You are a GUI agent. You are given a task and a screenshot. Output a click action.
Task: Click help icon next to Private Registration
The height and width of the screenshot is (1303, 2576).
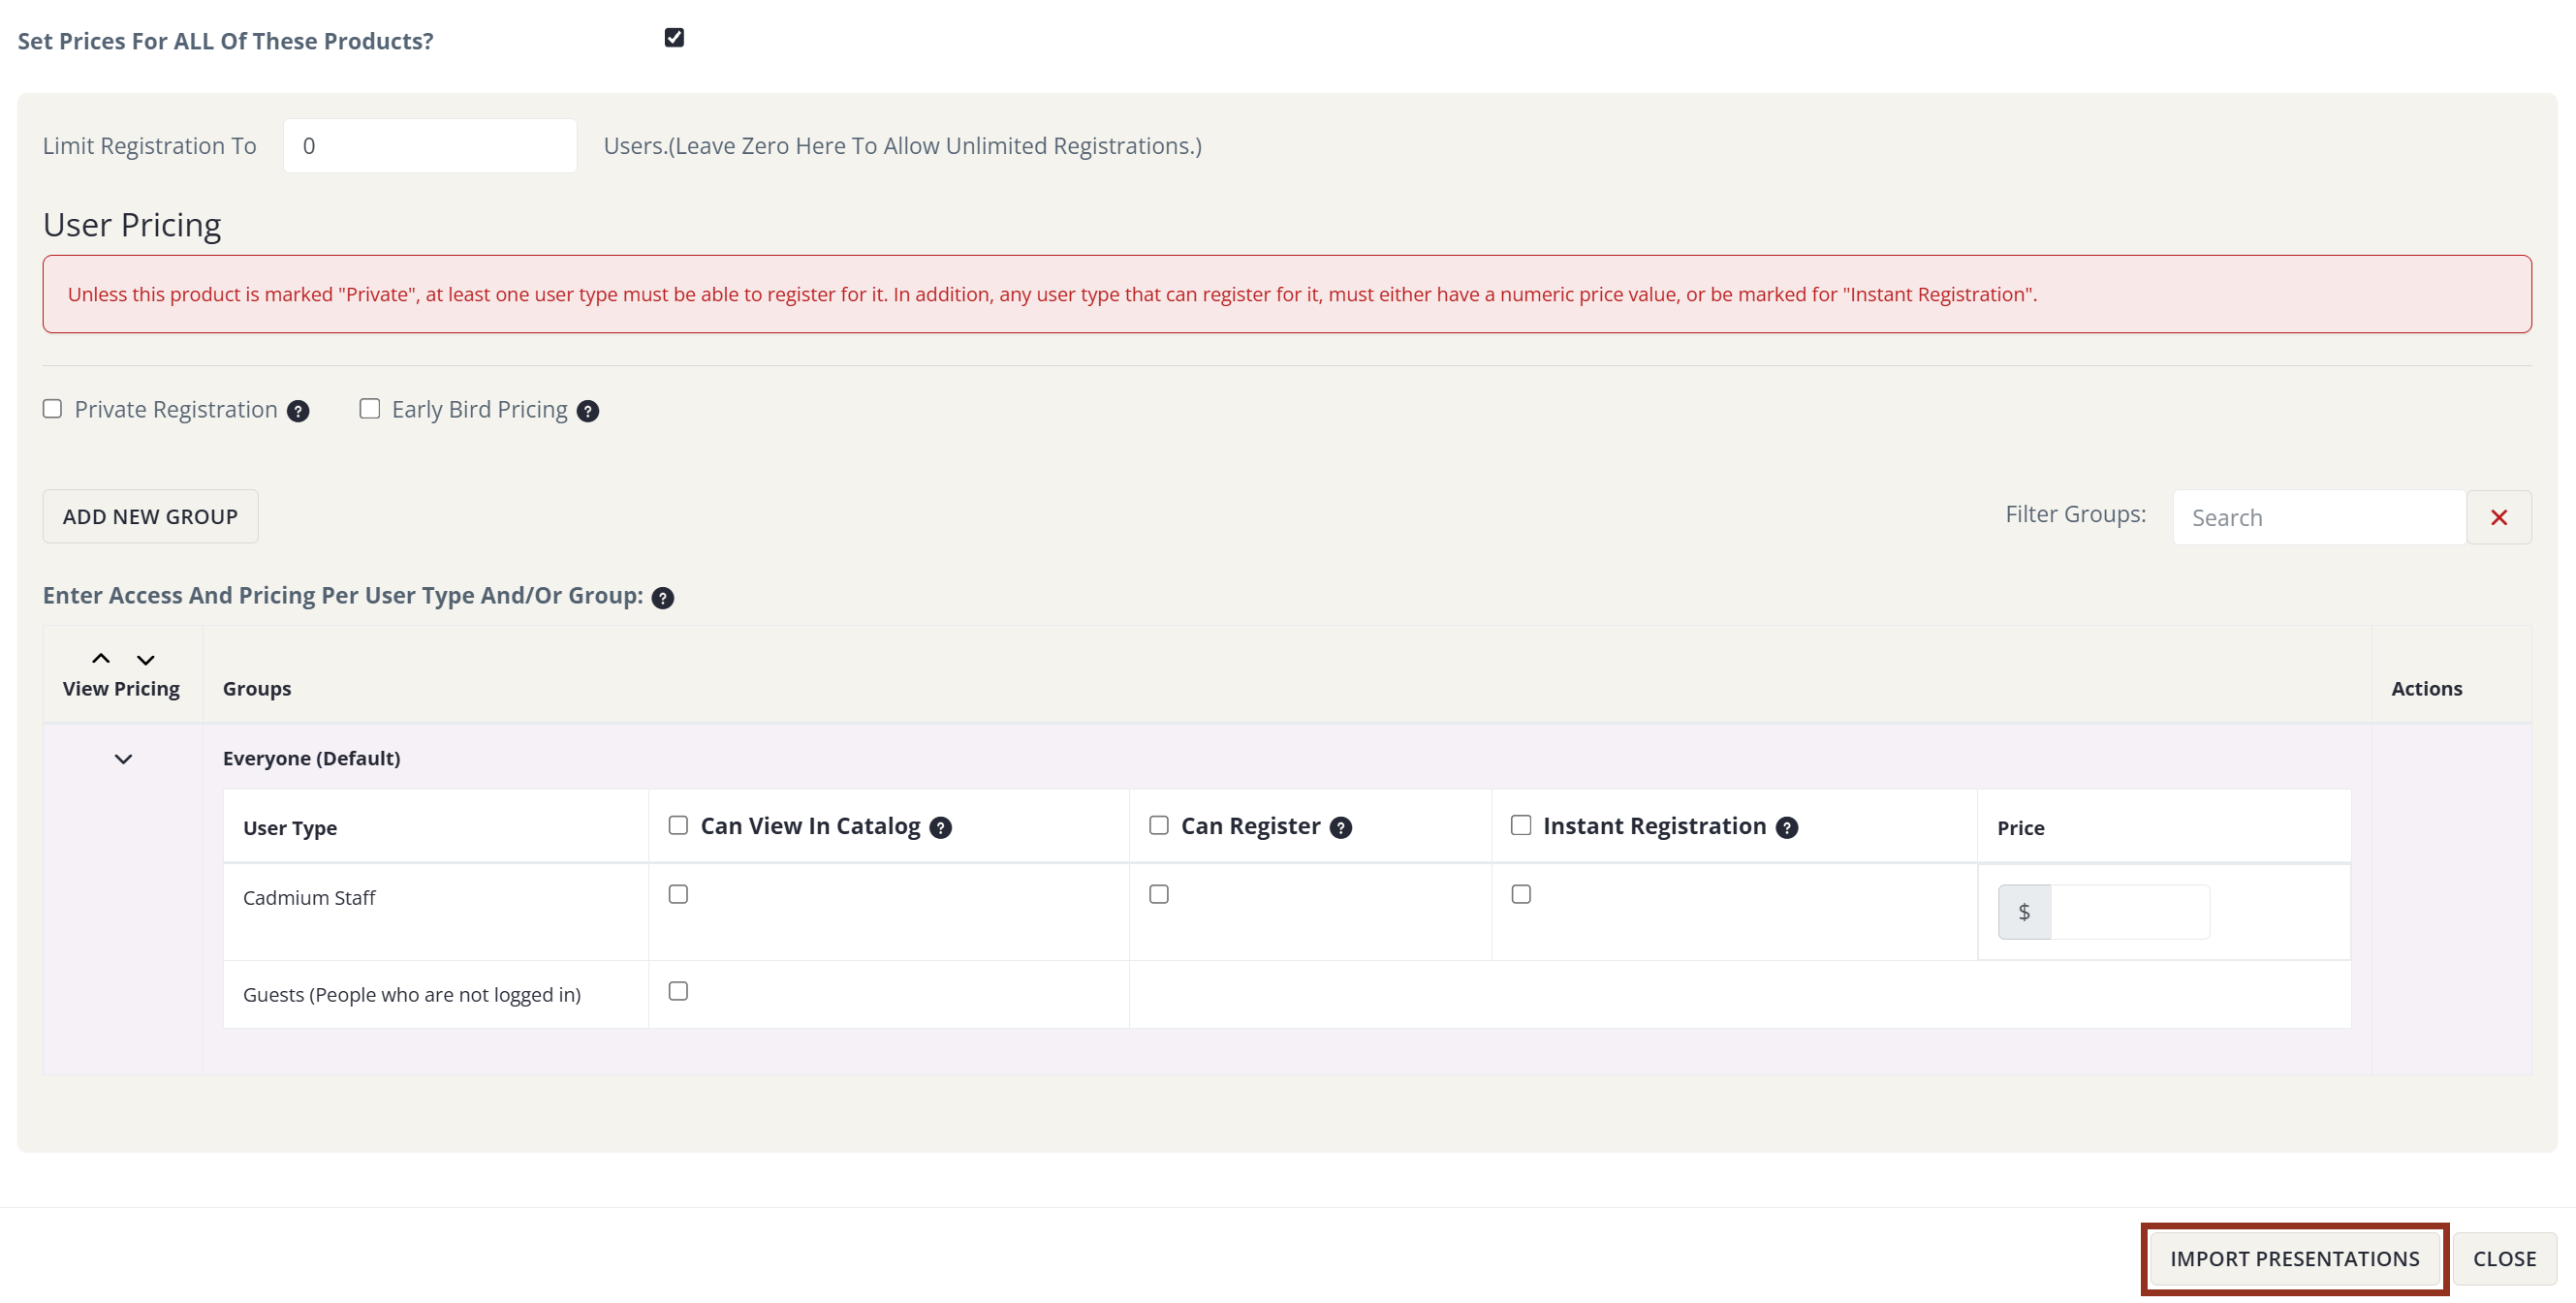click(x=298, y=411)
